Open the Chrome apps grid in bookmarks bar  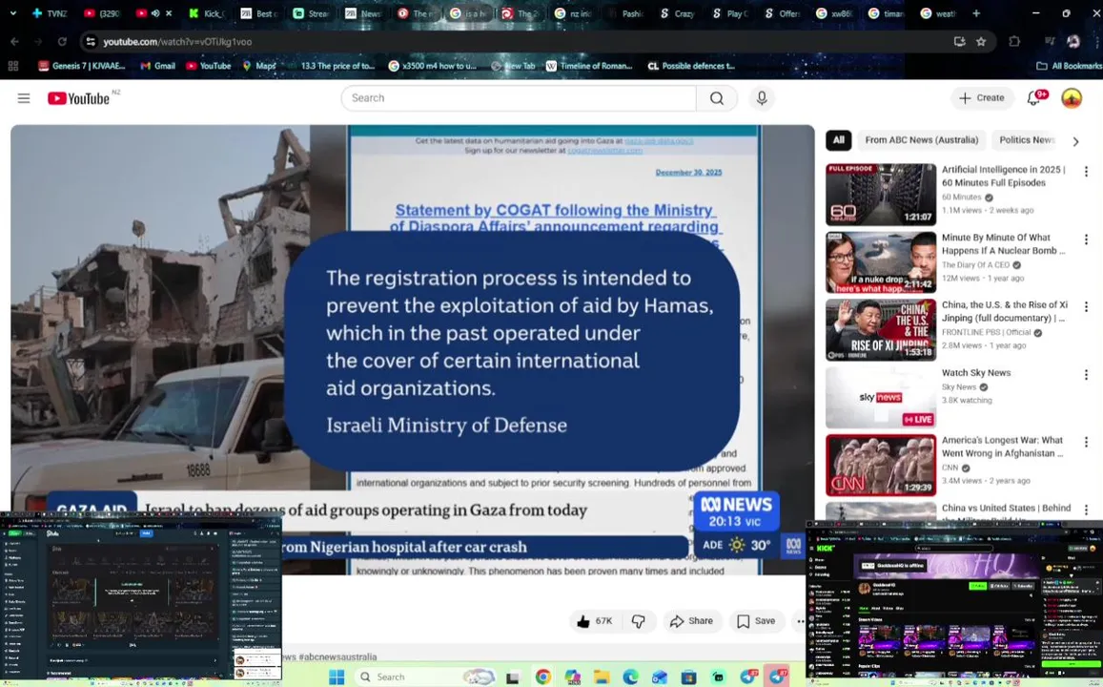12,66
